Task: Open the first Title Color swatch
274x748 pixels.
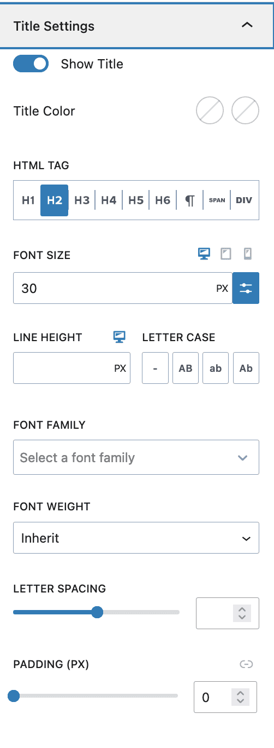Action: tap(210, 111)
